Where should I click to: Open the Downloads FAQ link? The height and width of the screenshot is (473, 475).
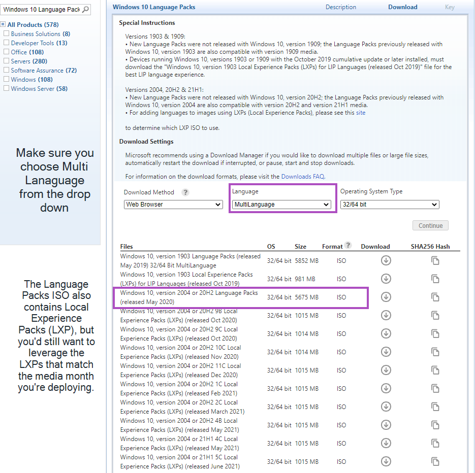point(302,177)
